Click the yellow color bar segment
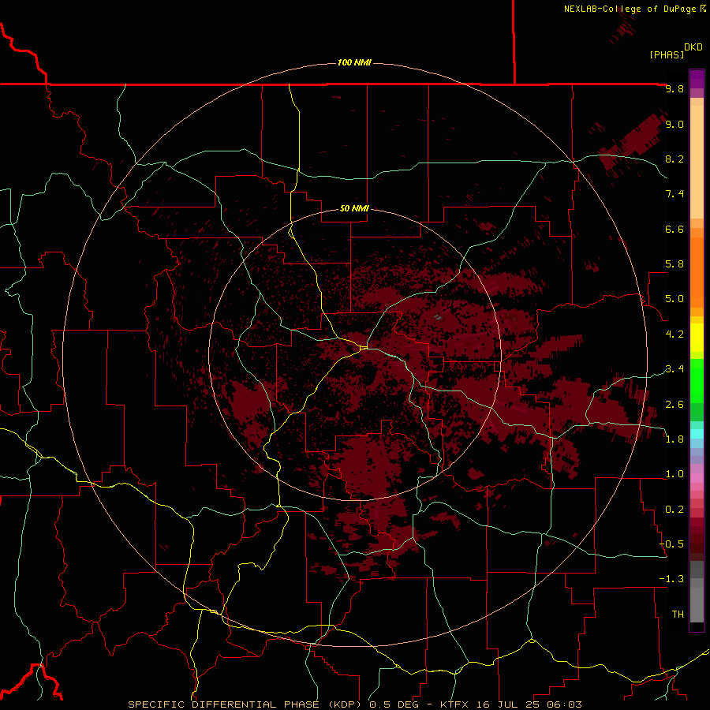This screenshot has width=710, height=710. pos(697,338)
